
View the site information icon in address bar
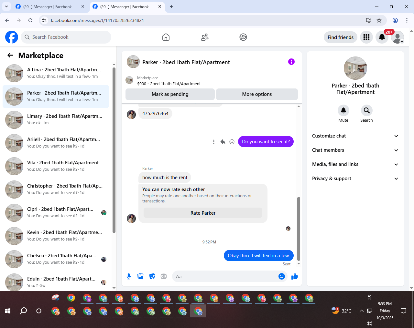tap(45, 20)
